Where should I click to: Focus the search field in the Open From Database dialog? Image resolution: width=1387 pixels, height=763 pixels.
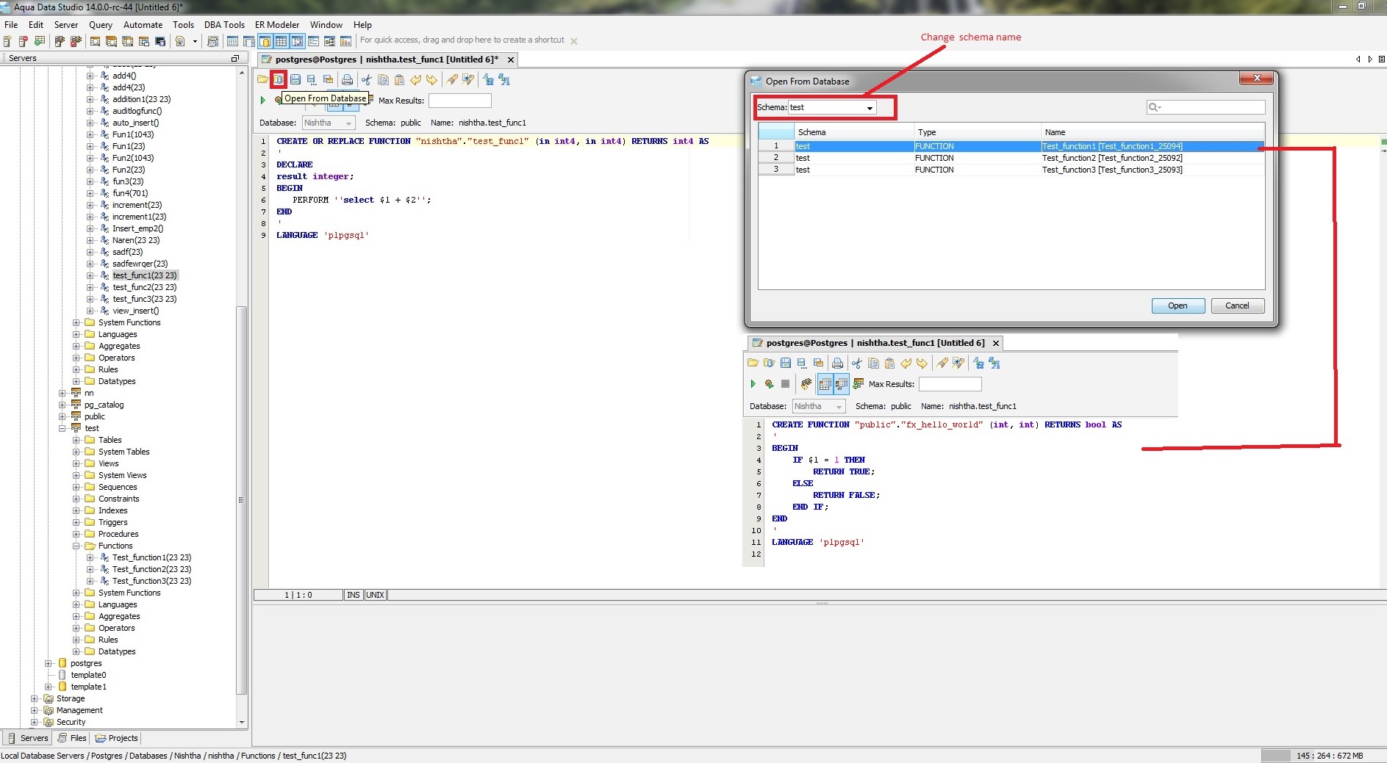tap(1205, 107)
